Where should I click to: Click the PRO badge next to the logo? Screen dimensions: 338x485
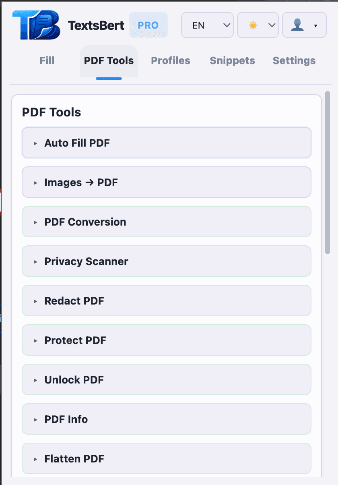[x=148, y=25]
